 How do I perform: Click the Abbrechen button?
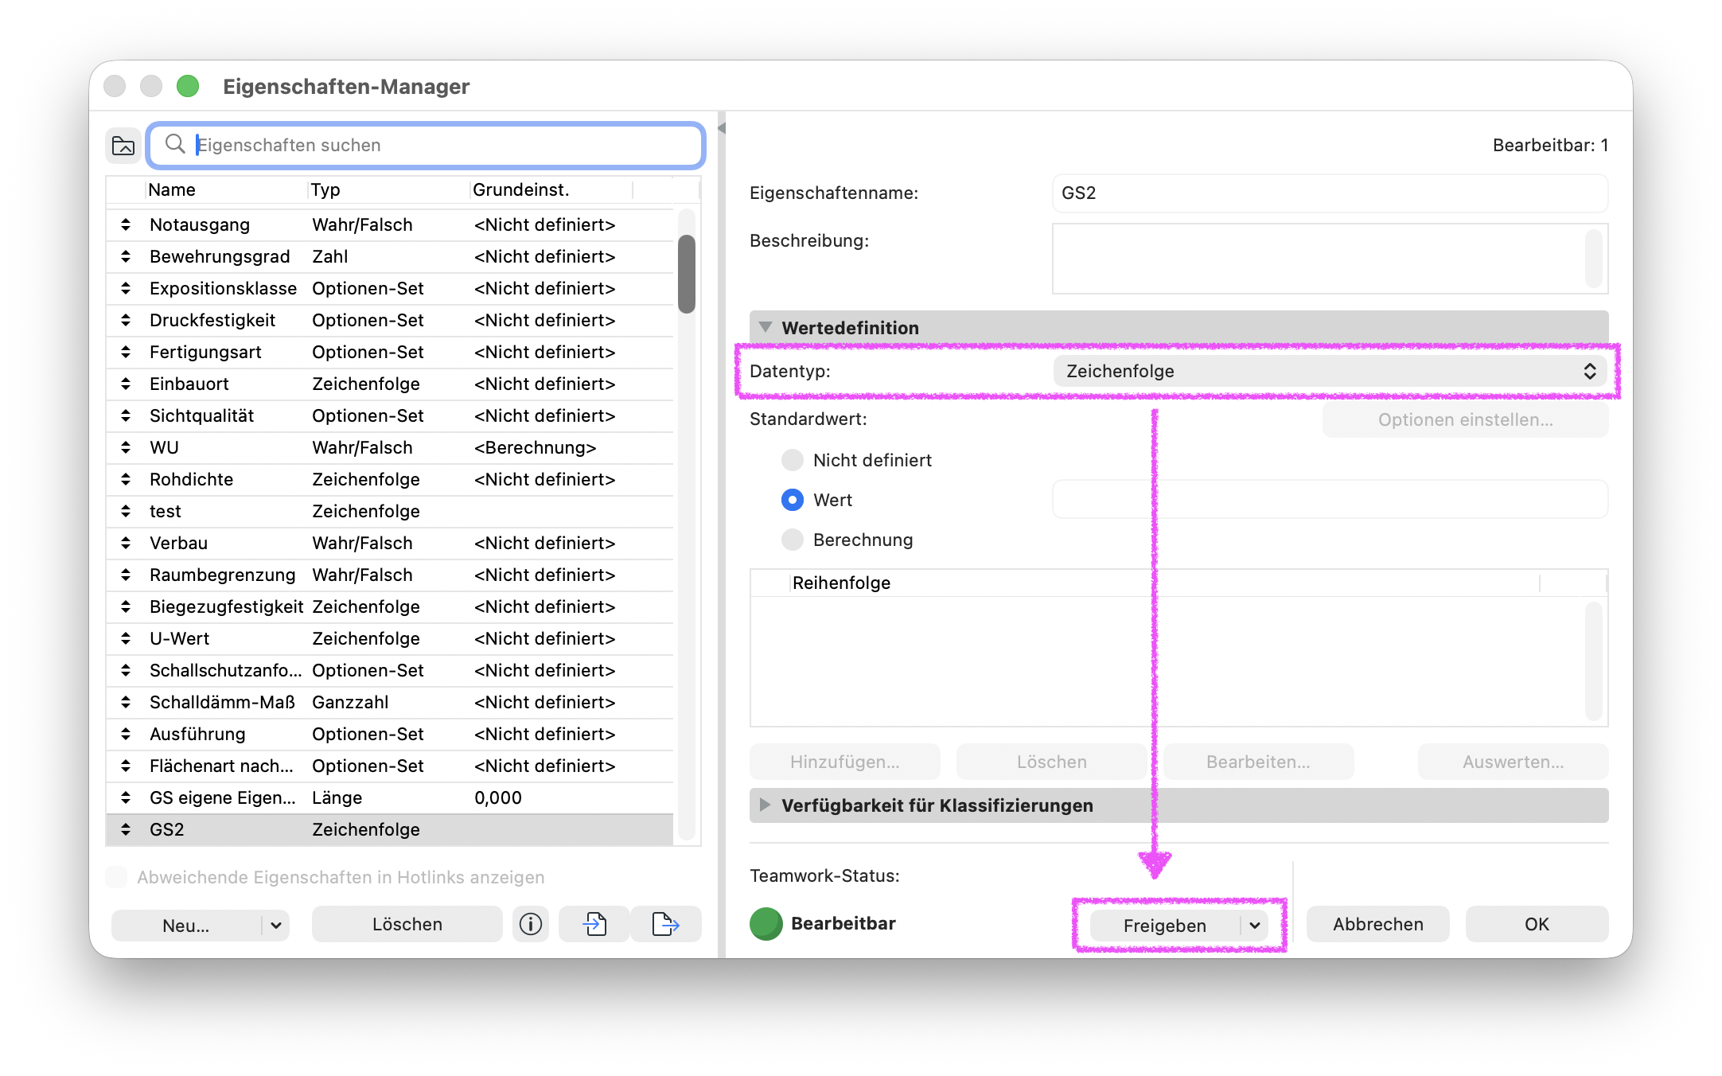1378,924
